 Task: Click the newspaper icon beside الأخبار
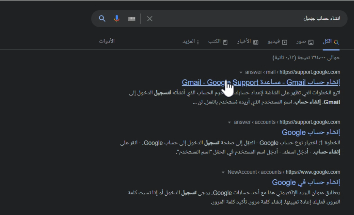tap(256, 42)
